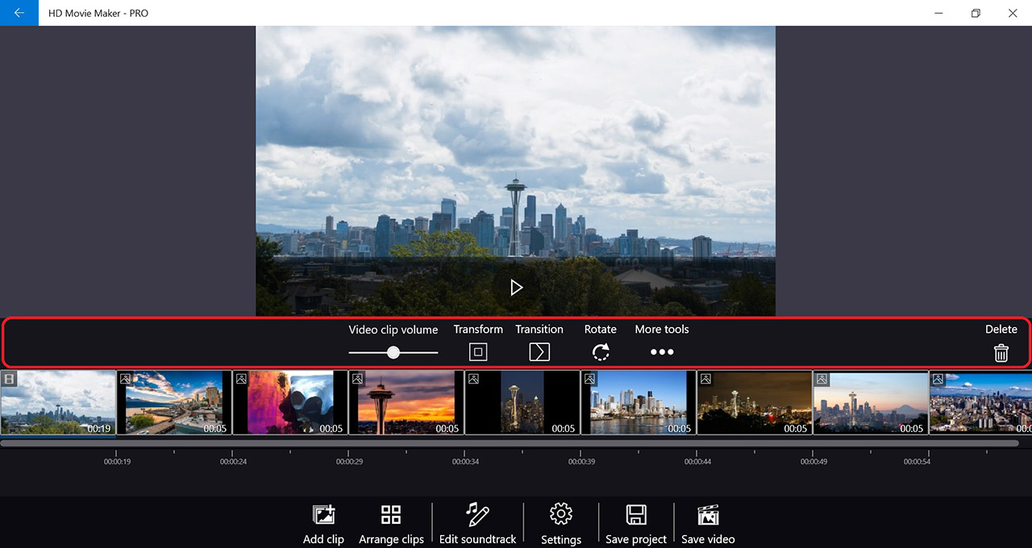Go back using the blue arrow button
This screenshot has height=548, width=1032.
click(19, 13)
